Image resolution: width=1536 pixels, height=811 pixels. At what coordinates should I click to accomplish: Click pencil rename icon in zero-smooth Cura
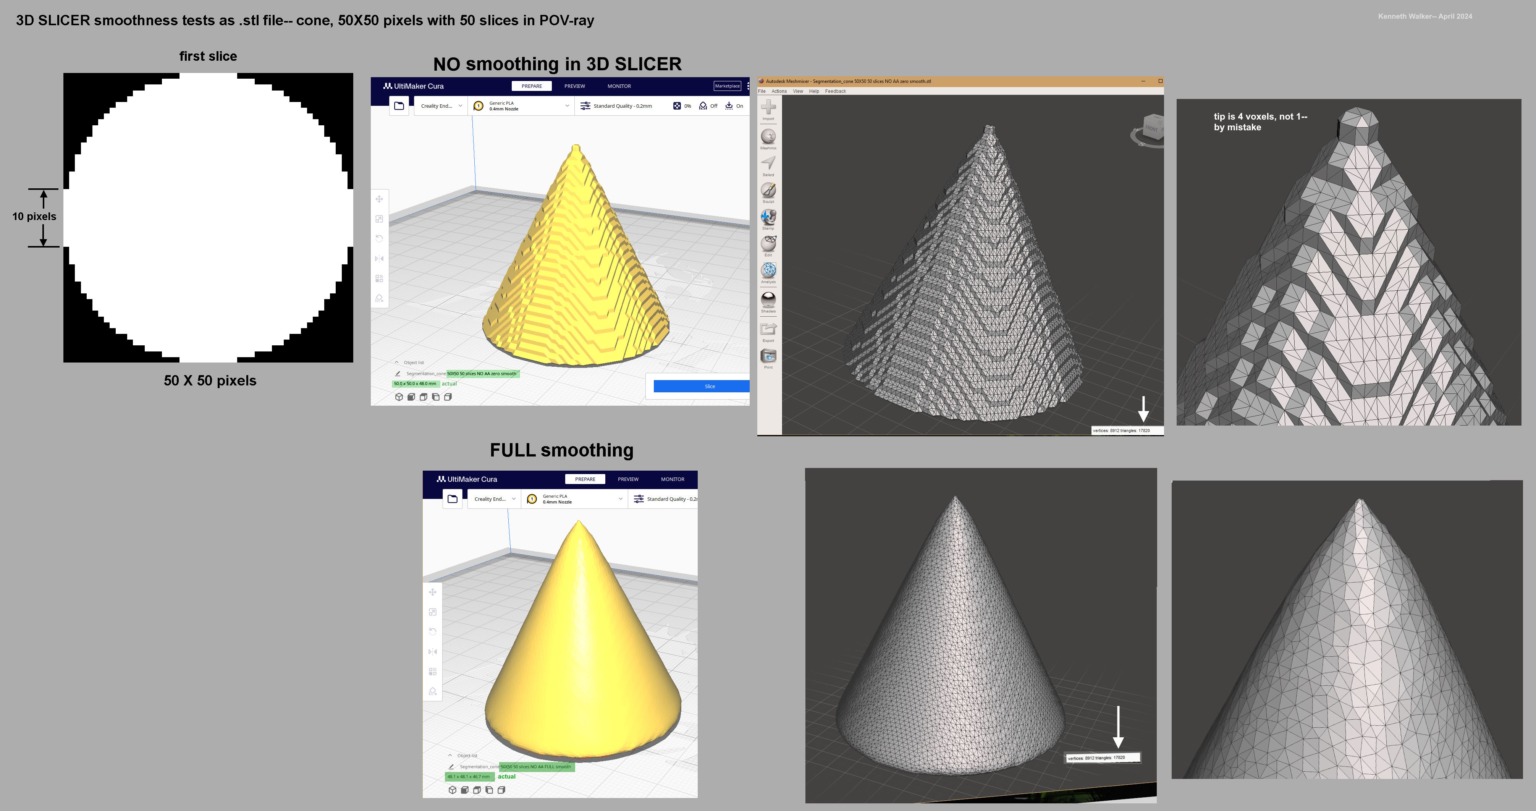tap(398, 374)
